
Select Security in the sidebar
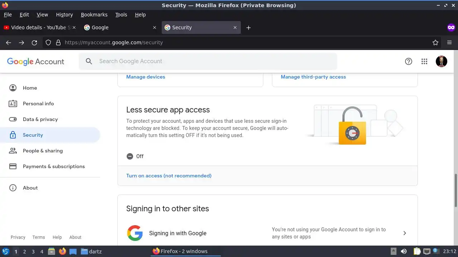tap(50, 135)
